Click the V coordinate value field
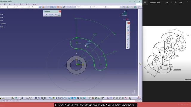Image resolution: width=191 pixels, height=107 pixels. (98, 7)
